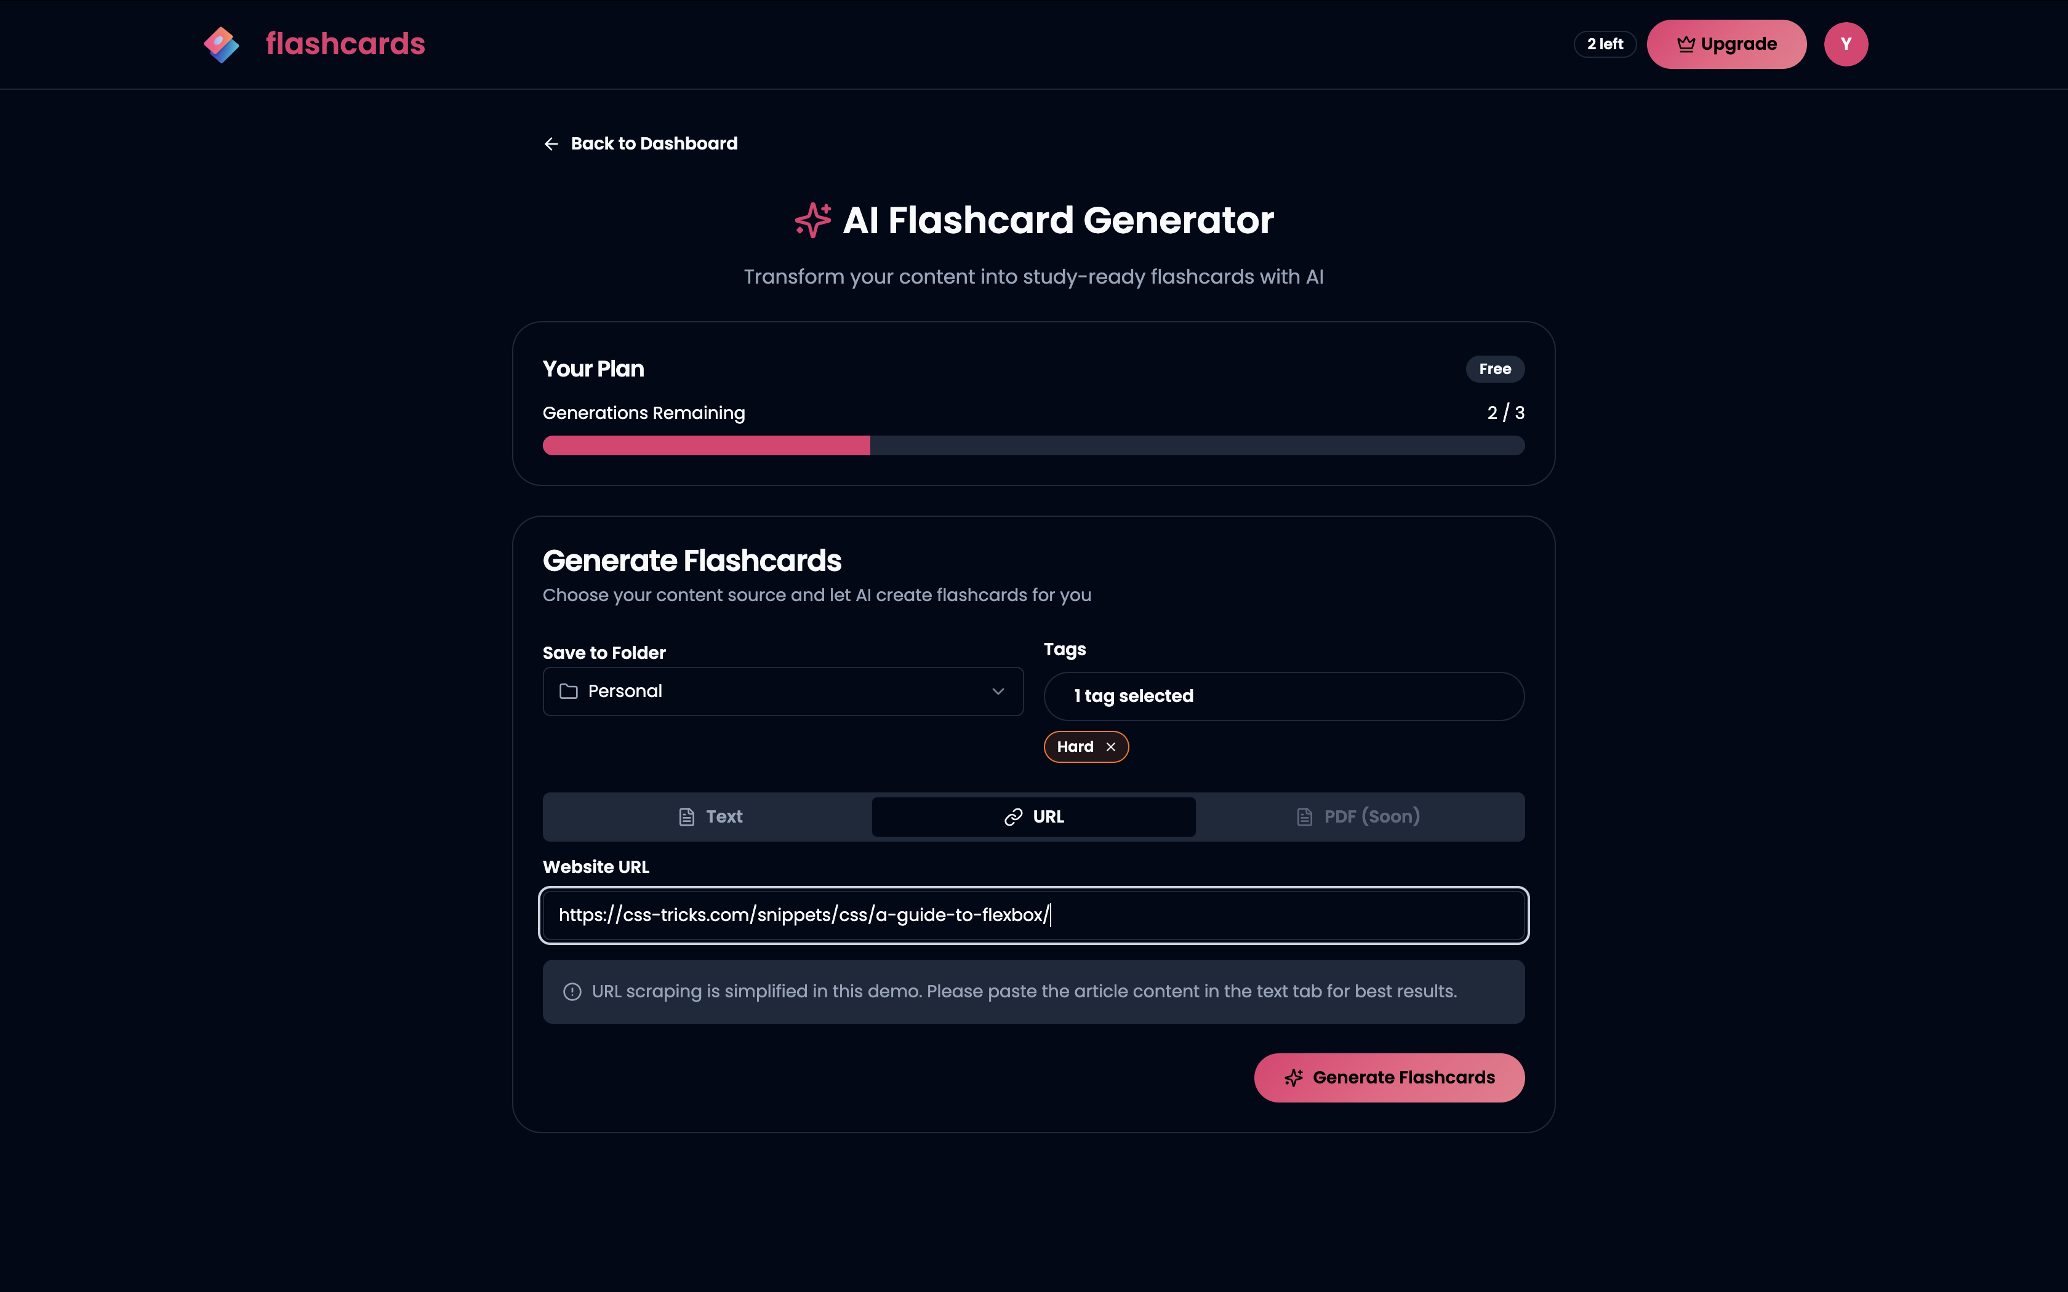Select the PDF (Soon) tab
Image resolution: width=2068 pixels, height=1292 pixels.
point(1358,817)
